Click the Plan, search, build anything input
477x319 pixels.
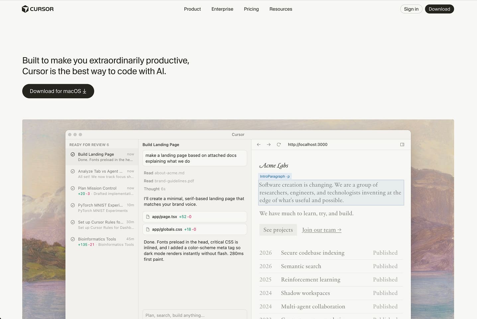click(194, 315)
